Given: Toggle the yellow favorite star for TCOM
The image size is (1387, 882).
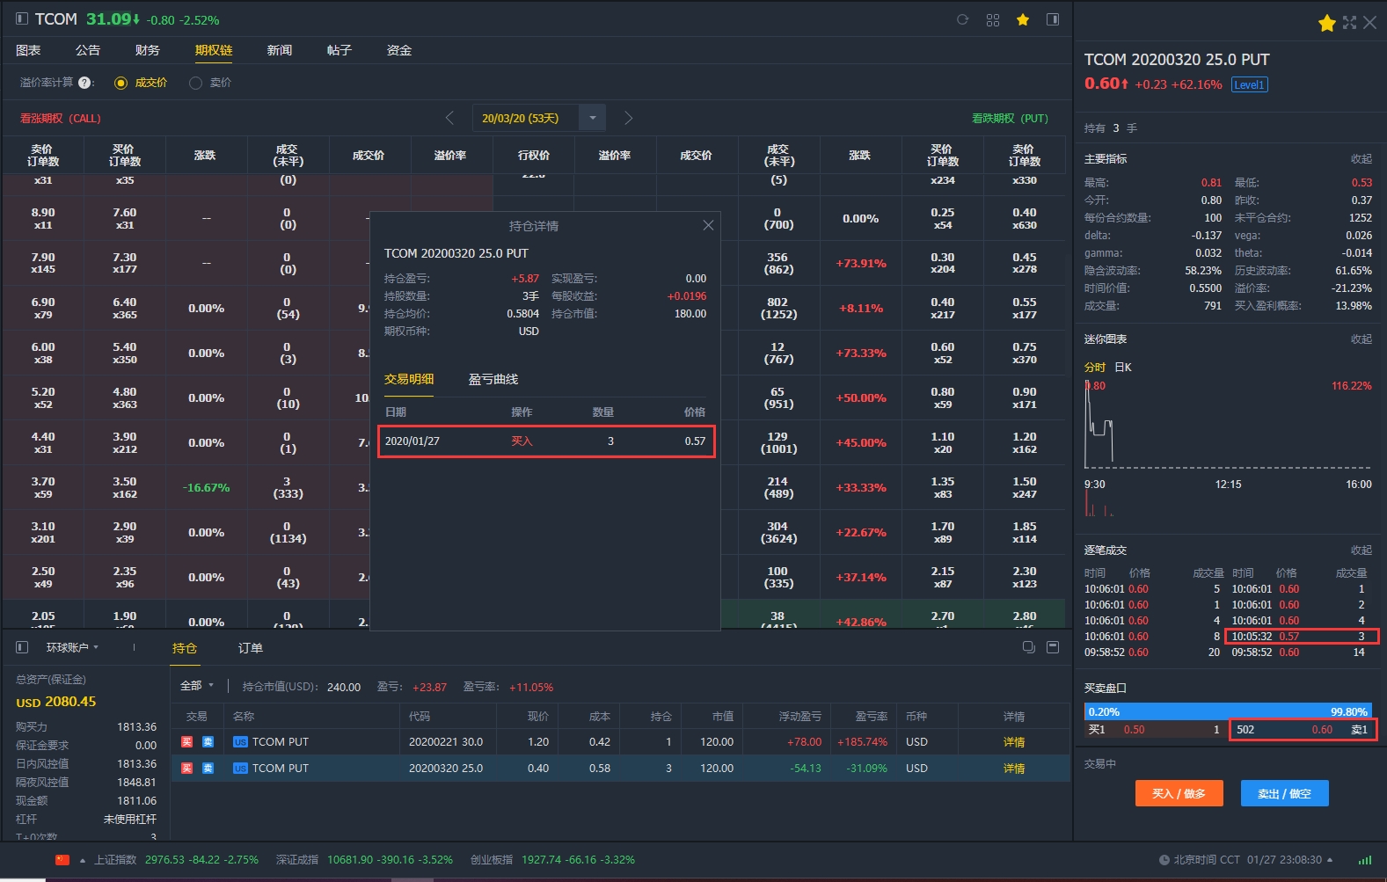Looking at the screenshot, I should coord(1023,19).
